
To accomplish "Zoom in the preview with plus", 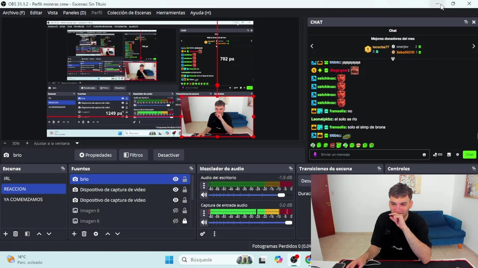I will pyautogui.click(x=27, y=143).
